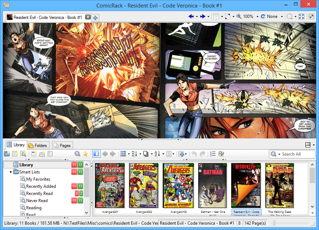Image resolution: width=319 pixels, height=230 pixels.
Task: Select the Walking Dead cover thumbnail
Action: click(280, 185)
